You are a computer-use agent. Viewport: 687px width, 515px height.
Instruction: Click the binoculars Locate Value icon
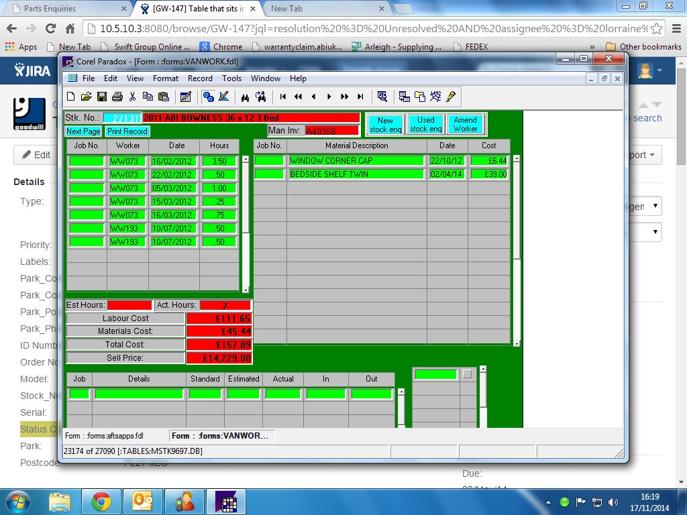click(x=246, y=97)
